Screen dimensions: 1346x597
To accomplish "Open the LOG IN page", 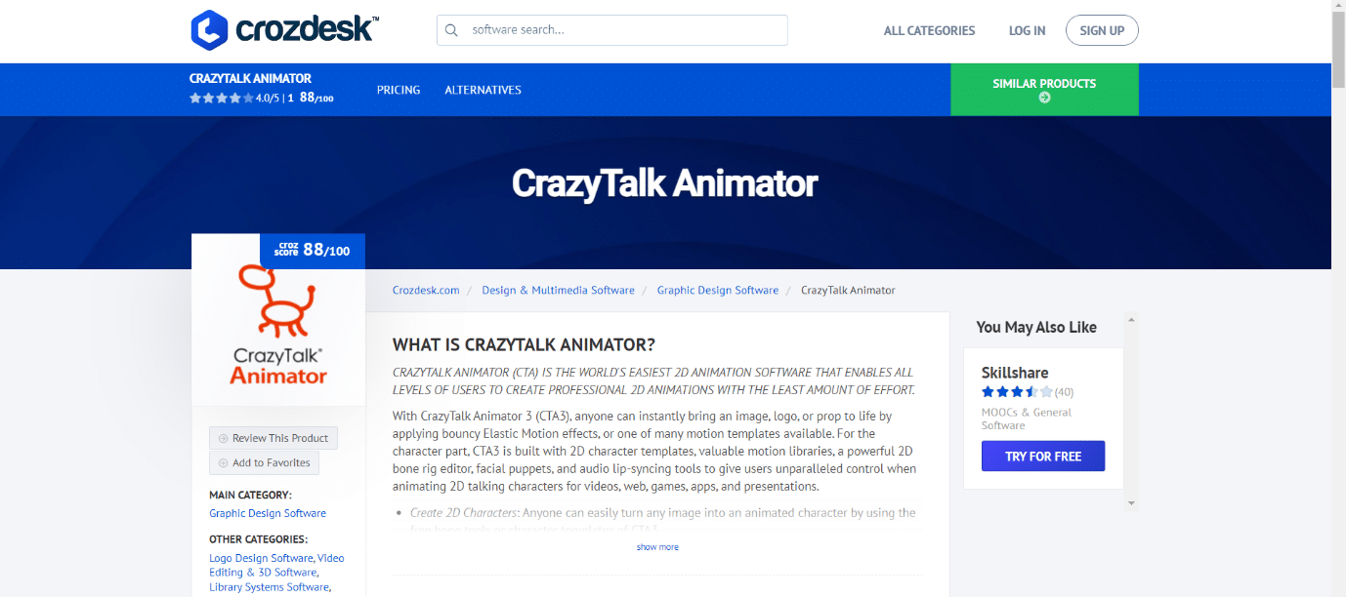I will coord(1027,30).
